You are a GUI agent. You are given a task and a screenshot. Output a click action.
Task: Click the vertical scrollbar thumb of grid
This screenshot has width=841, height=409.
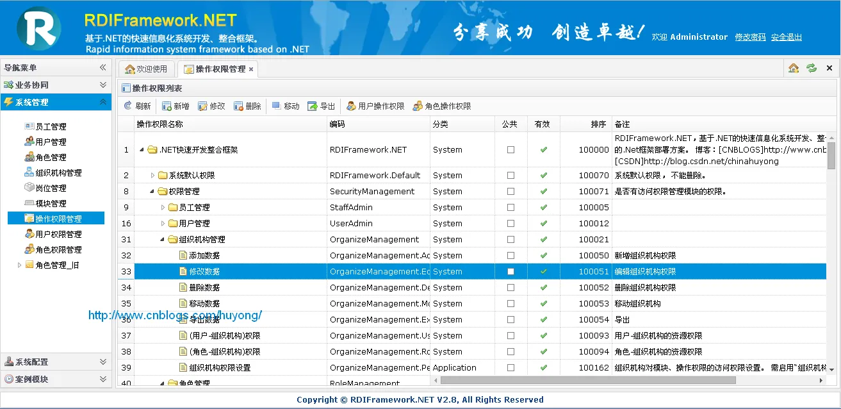[x=831, y=155]
